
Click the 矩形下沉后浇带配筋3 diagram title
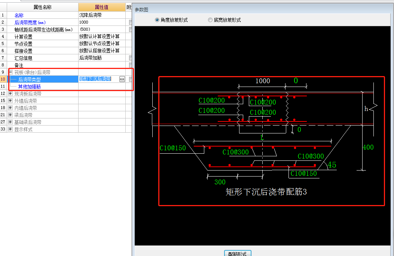pyautogui.click(x=266, y=192)
